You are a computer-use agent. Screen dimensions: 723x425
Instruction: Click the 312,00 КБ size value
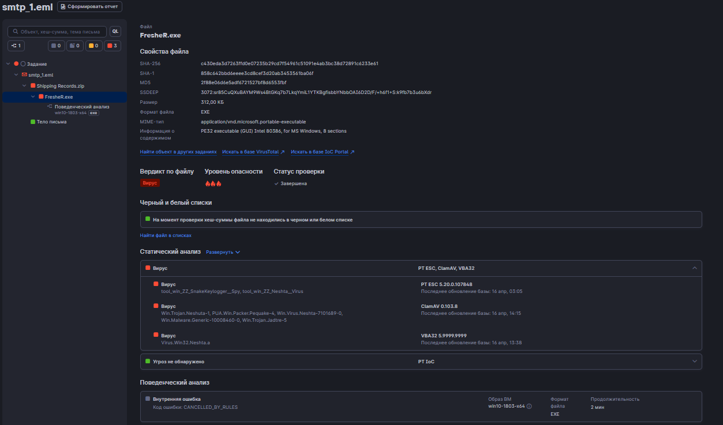tap(212, 102)
